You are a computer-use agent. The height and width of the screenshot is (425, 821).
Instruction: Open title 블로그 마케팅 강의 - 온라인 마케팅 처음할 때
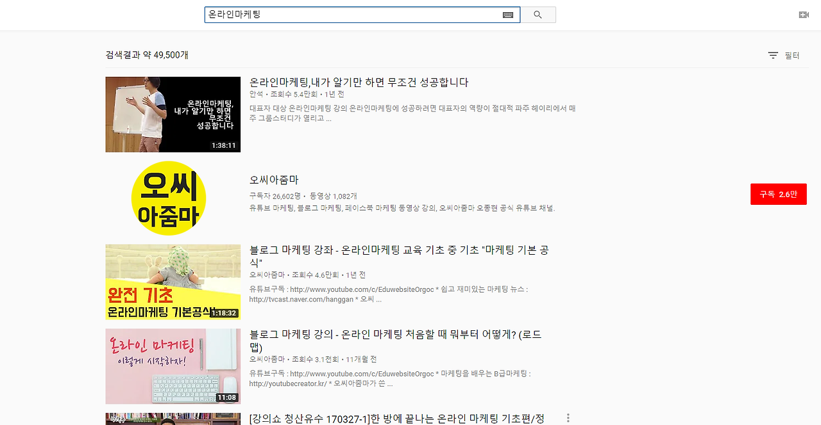click(395, 341)
